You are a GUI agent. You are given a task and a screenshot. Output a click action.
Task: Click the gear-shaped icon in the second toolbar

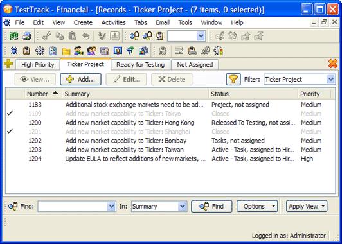[40, 51]
